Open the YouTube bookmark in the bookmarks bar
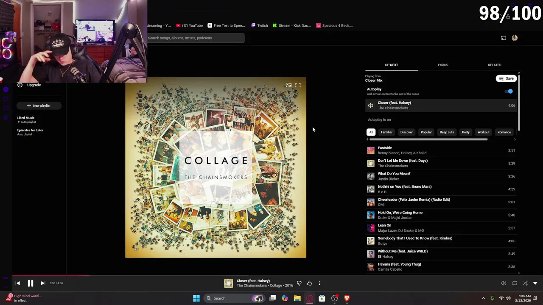 [189, 25]
